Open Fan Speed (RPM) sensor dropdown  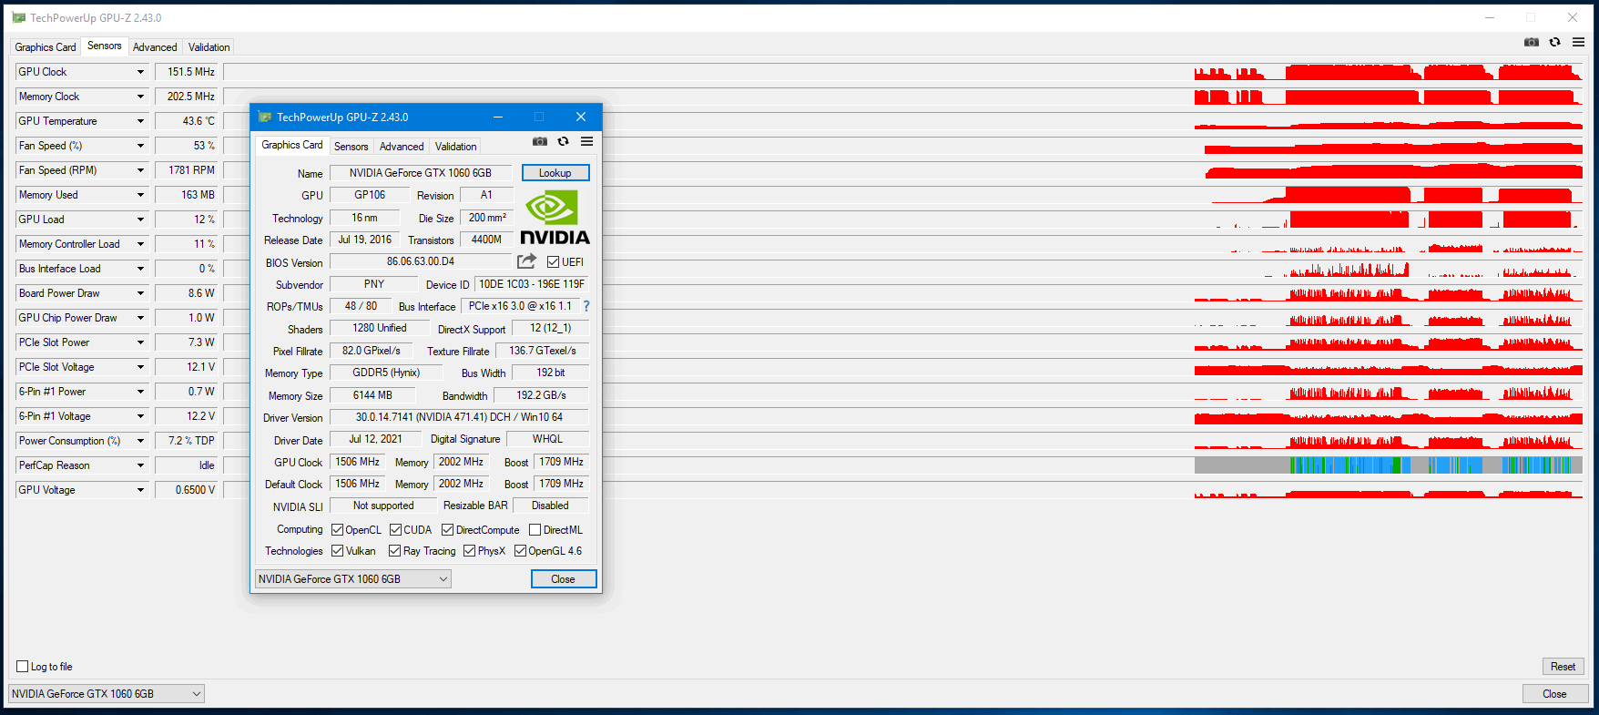click(140, 170)
